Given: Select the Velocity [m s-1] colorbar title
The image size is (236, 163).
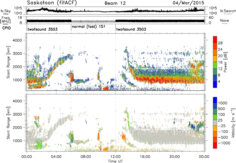Looking at the screenshot, I should tap(233, 123).
